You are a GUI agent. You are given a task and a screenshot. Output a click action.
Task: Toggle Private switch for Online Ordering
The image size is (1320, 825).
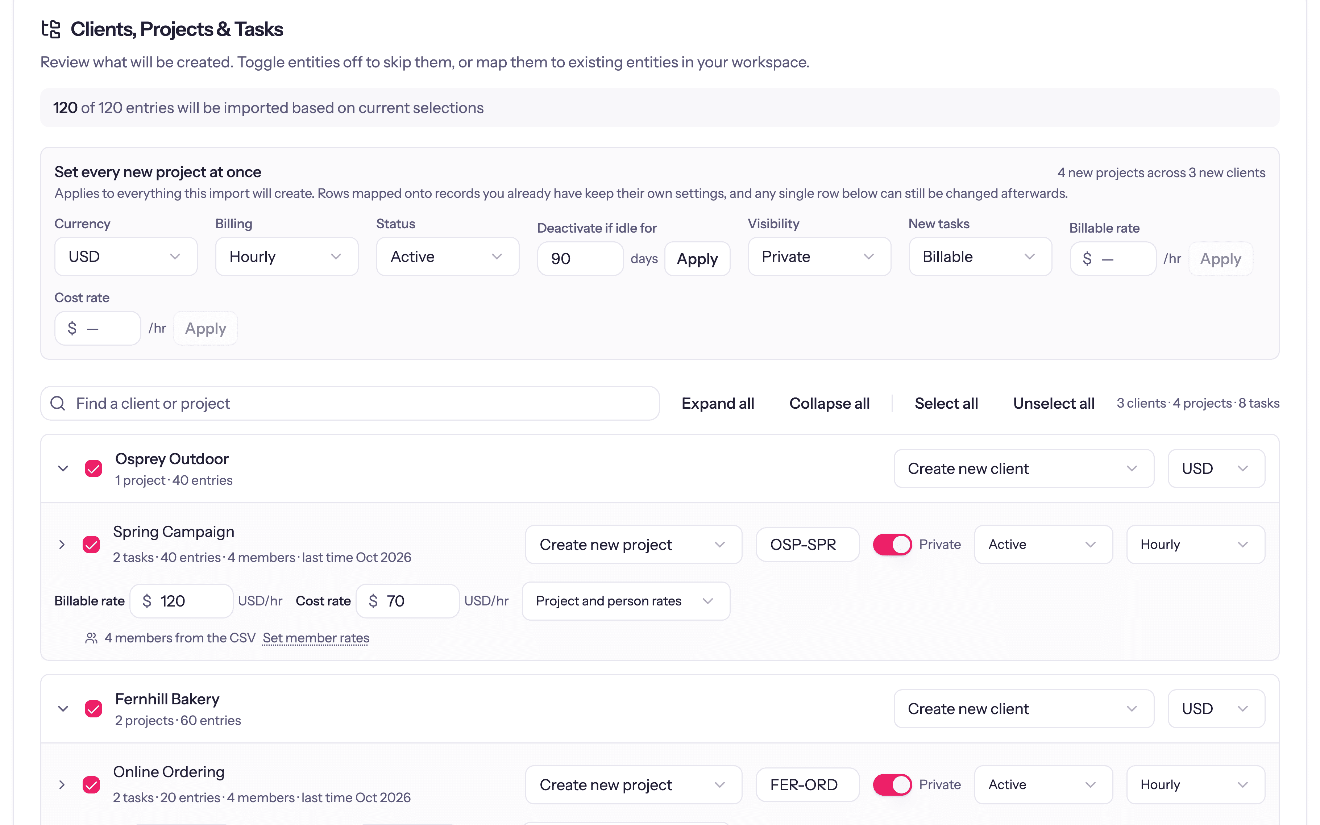tap(892, 785)
